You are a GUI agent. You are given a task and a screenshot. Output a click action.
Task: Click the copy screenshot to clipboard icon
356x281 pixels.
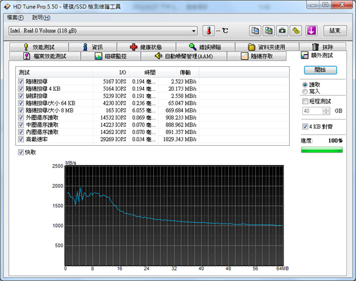click(x=268, y=30)
